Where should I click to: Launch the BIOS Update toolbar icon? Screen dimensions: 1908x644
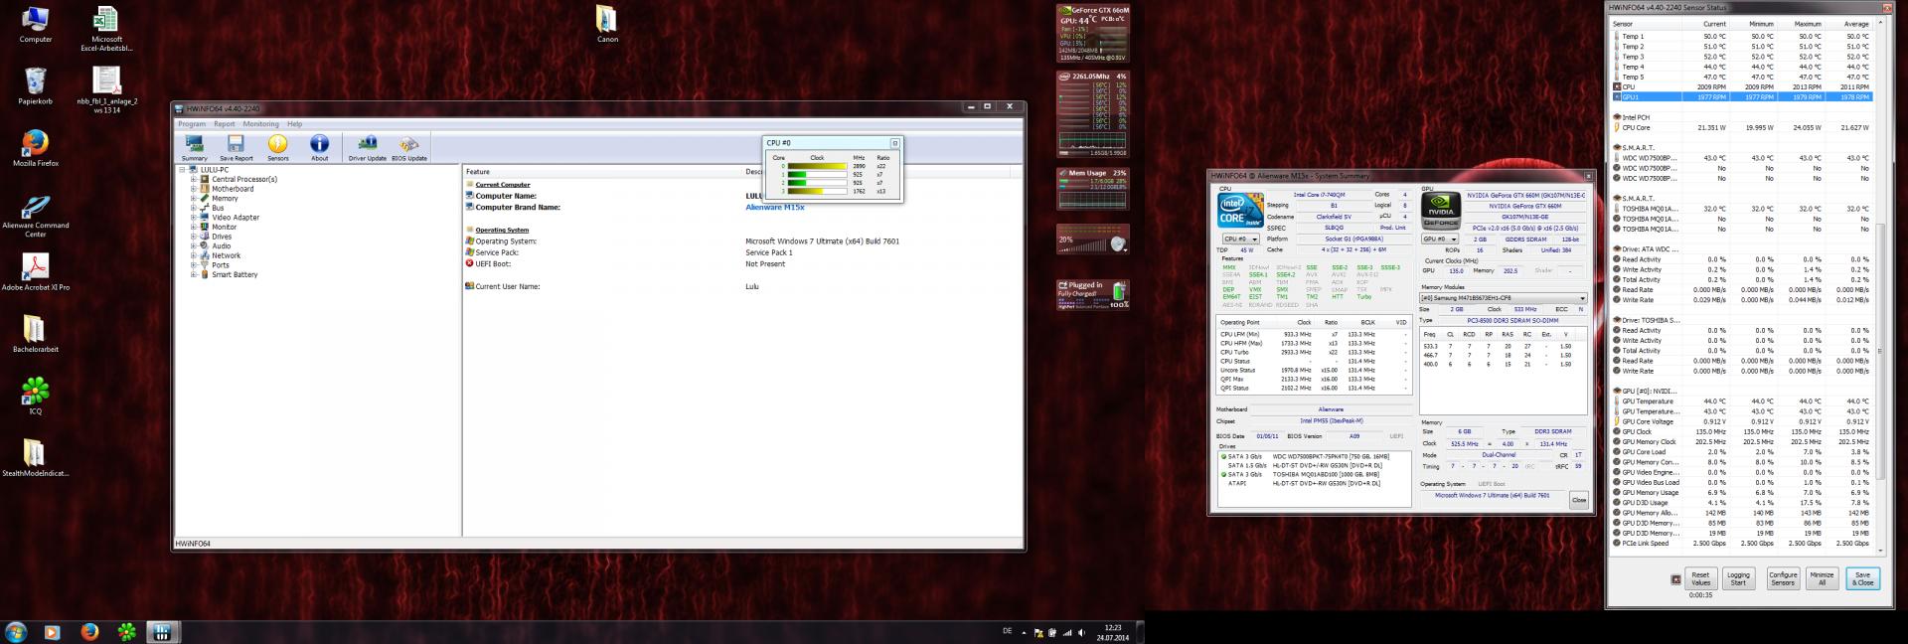point(409,148)
